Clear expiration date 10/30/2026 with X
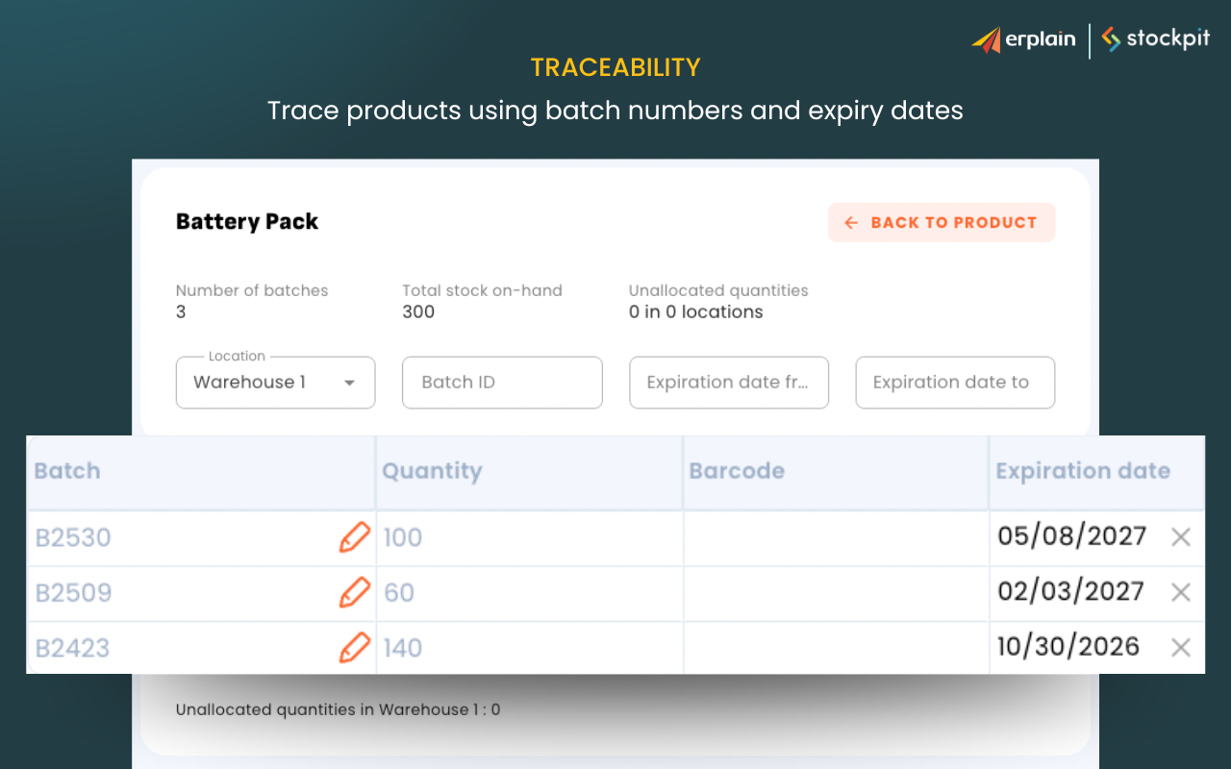The height and width of the screenshot is (769, 1231). (1181, 648)
